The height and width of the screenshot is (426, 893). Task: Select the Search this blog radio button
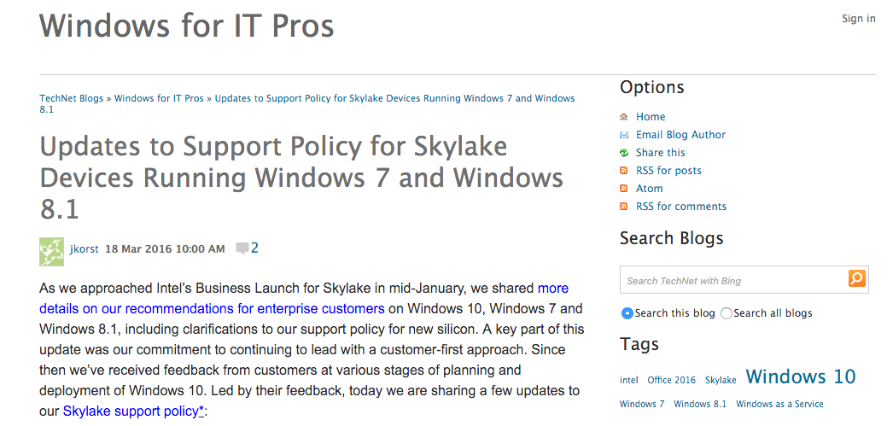coord(627,313)
